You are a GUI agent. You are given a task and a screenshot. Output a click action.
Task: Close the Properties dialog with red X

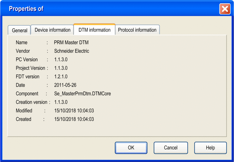click(x=225, y=9)
